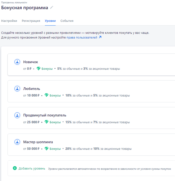Viewport: 175px width, 181px height.
Task: Open the Продвинутый покупатель level title
Action: pyautogui.click(x=45, y=115)
